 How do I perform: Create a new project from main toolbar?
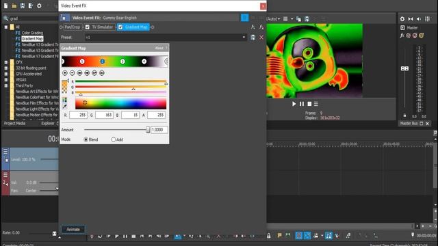[x=5, y=5]
